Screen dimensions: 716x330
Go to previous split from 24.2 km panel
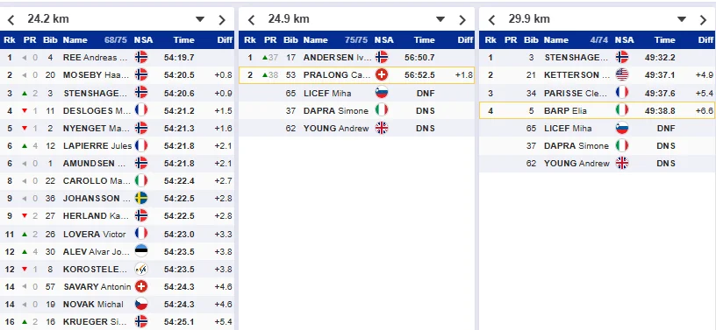pyautogui.click(x=11, y=19)
